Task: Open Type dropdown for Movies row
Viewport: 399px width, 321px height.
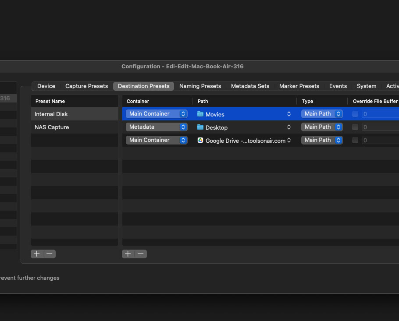Action: click(322, 114)
